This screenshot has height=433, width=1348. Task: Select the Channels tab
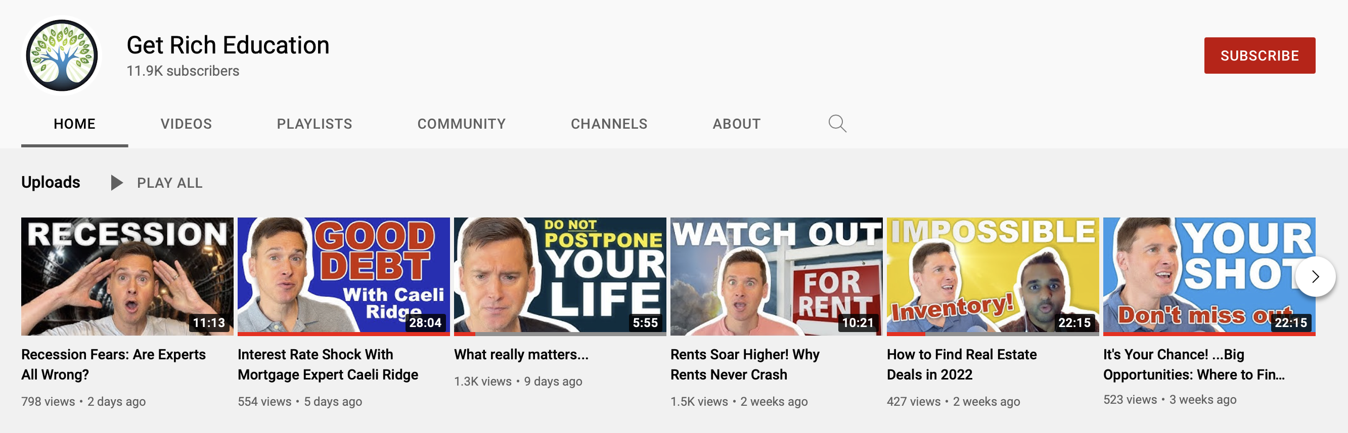tap(609, 124)
